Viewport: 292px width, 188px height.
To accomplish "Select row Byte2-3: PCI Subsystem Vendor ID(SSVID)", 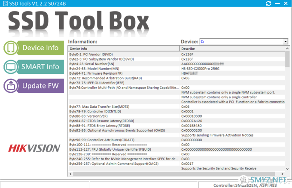I will pos(176,59).
